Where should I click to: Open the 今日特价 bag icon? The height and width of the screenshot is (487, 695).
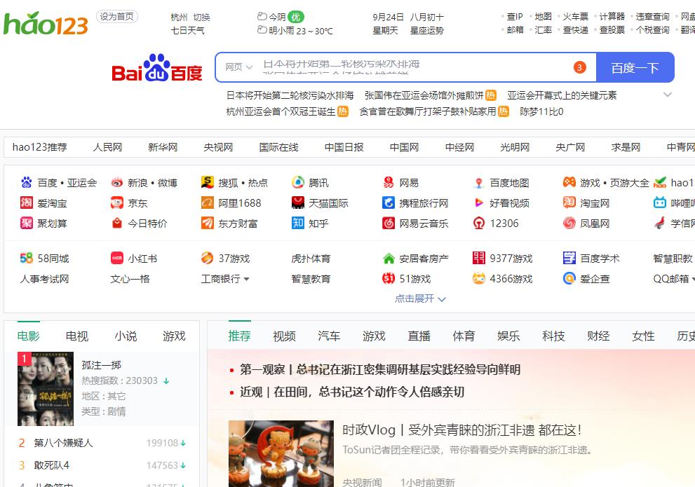[117, 223]
